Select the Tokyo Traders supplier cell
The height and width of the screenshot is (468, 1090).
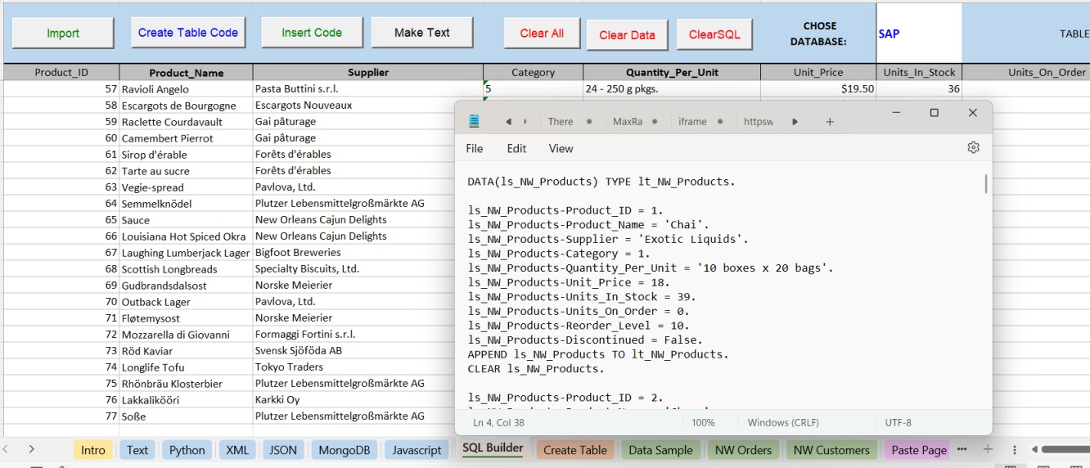click(354, 367)
